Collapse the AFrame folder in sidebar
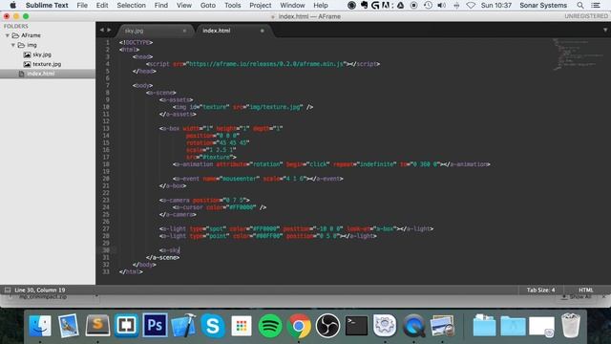 click(x=7, y=35)
